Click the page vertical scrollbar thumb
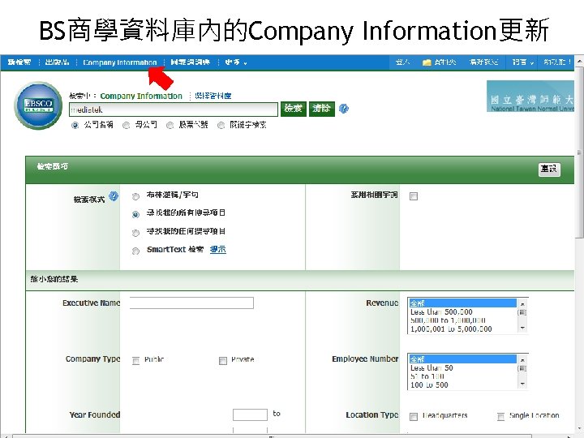The width and height of the screenshot is (584, 438). (x=579, y=152)
